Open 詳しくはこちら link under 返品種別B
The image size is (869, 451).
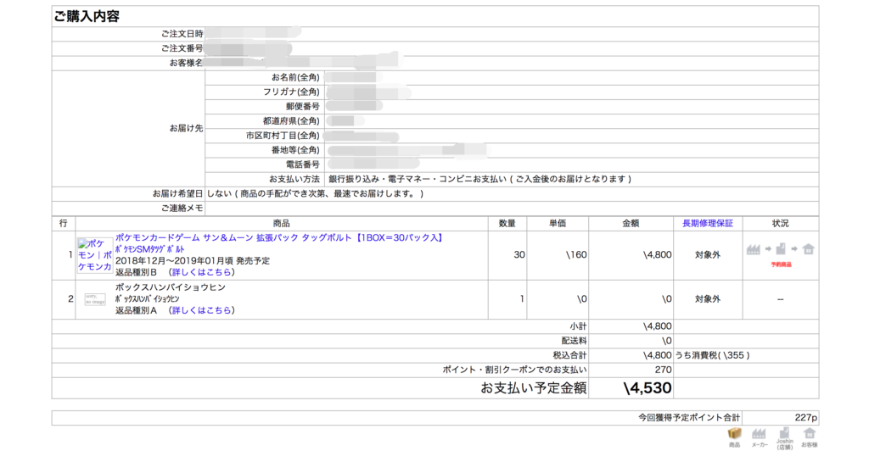point(203,272)
